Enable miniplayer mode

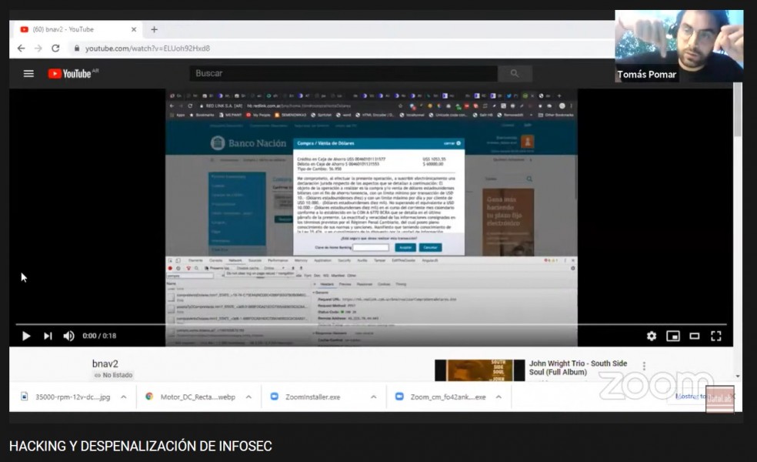673,336
